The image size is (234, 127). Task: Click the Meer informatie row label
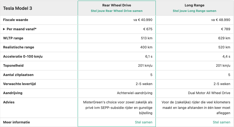tap(16, 122)
